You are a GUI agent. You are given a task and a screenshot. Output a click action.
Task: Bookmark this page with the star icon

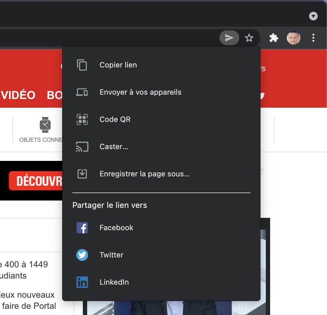point(249,38)
